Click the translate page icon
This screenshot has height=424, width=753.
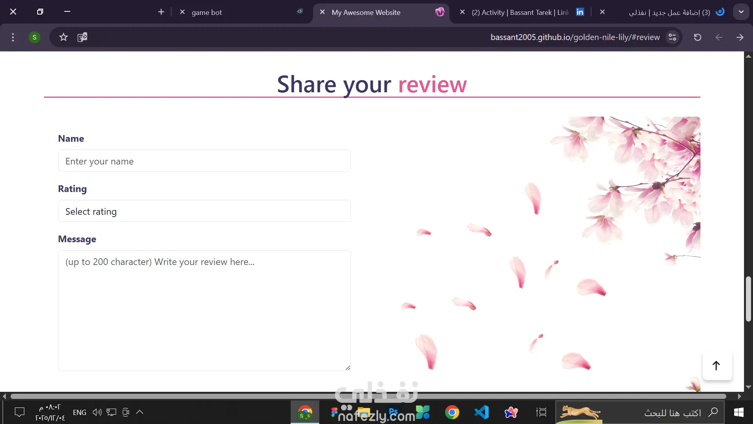pos(82,37)
